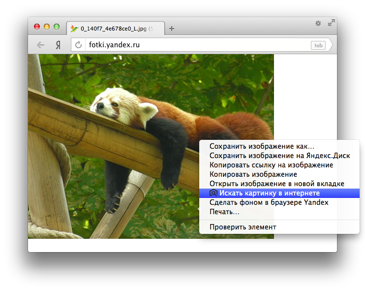The width and height of the screenshot is (365, 291).
Task: Select 'Сохранить изображение на Яндекс.Диск'
Action: tap(279, 156)
